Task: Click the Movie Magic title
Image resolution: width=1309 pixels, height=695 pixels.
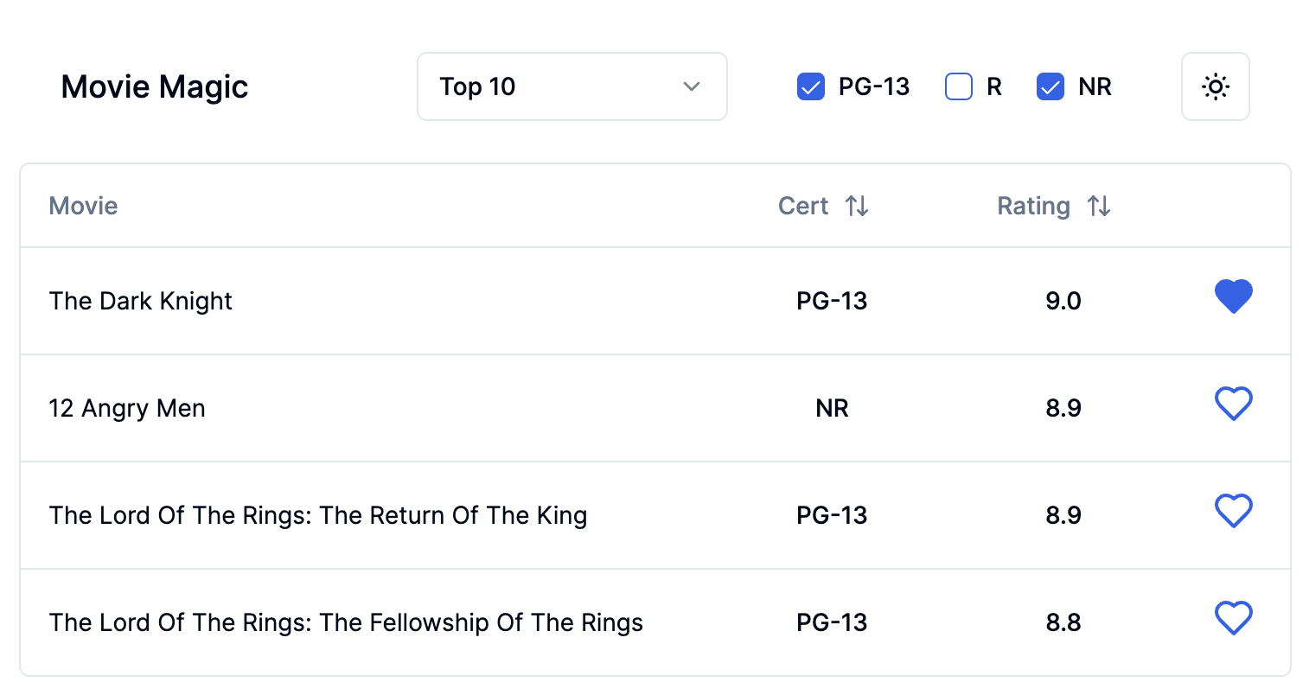Action: coord(155,86)
